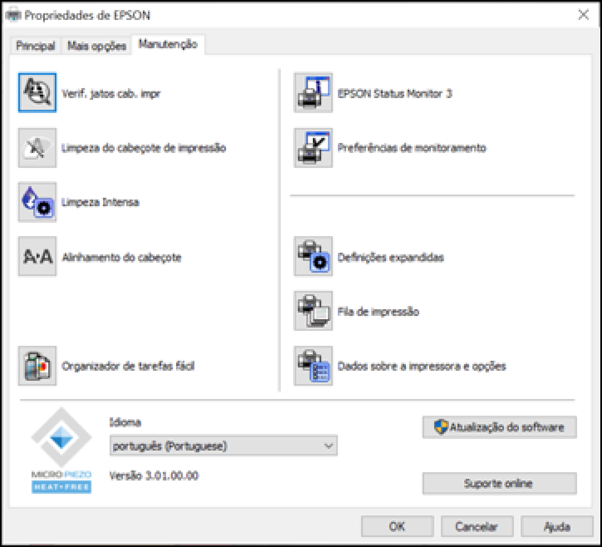The height and width of the screenshot is (547, 602).
Task: Click 'Dados sobre a impressora e opções' label
Action: [421, 366]
